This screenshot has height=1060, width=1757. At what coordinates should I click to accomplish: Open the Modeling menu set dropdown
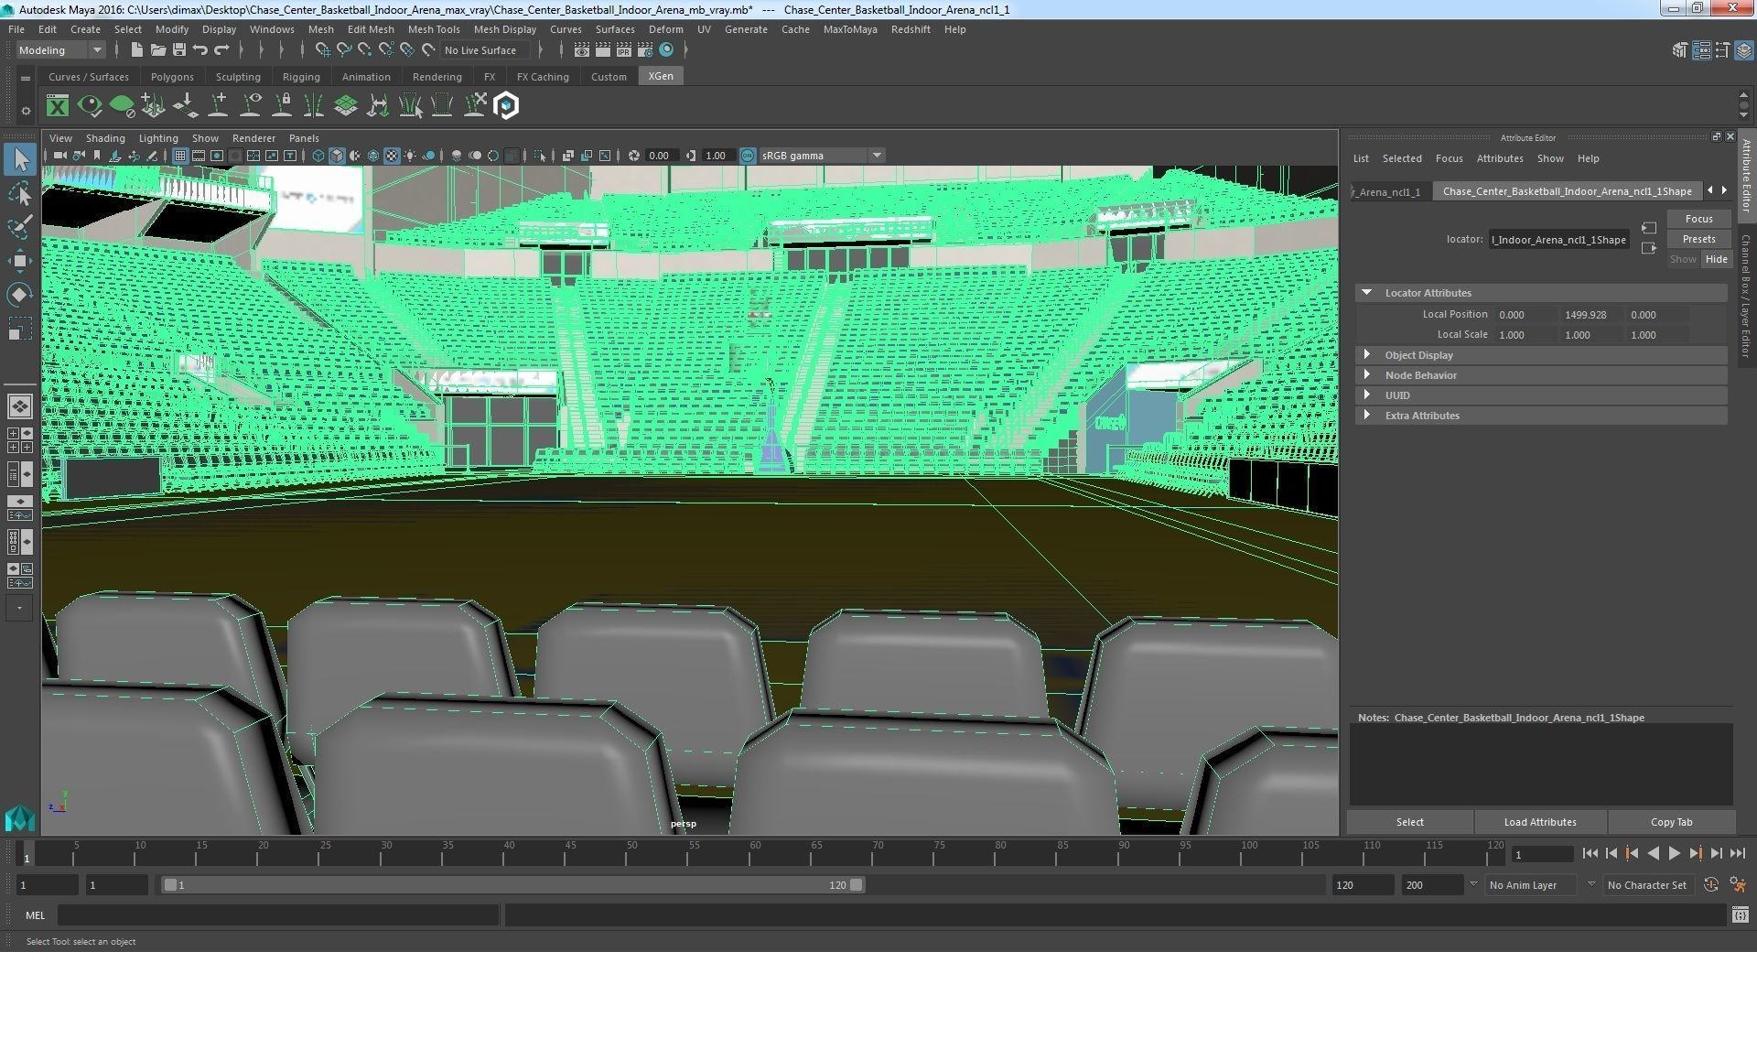click(x=60, y=50)
